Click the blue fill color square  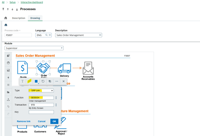tap(36, 81)
